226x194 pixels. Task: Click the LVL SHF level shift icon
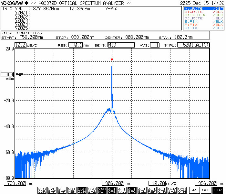coord(52,190)
